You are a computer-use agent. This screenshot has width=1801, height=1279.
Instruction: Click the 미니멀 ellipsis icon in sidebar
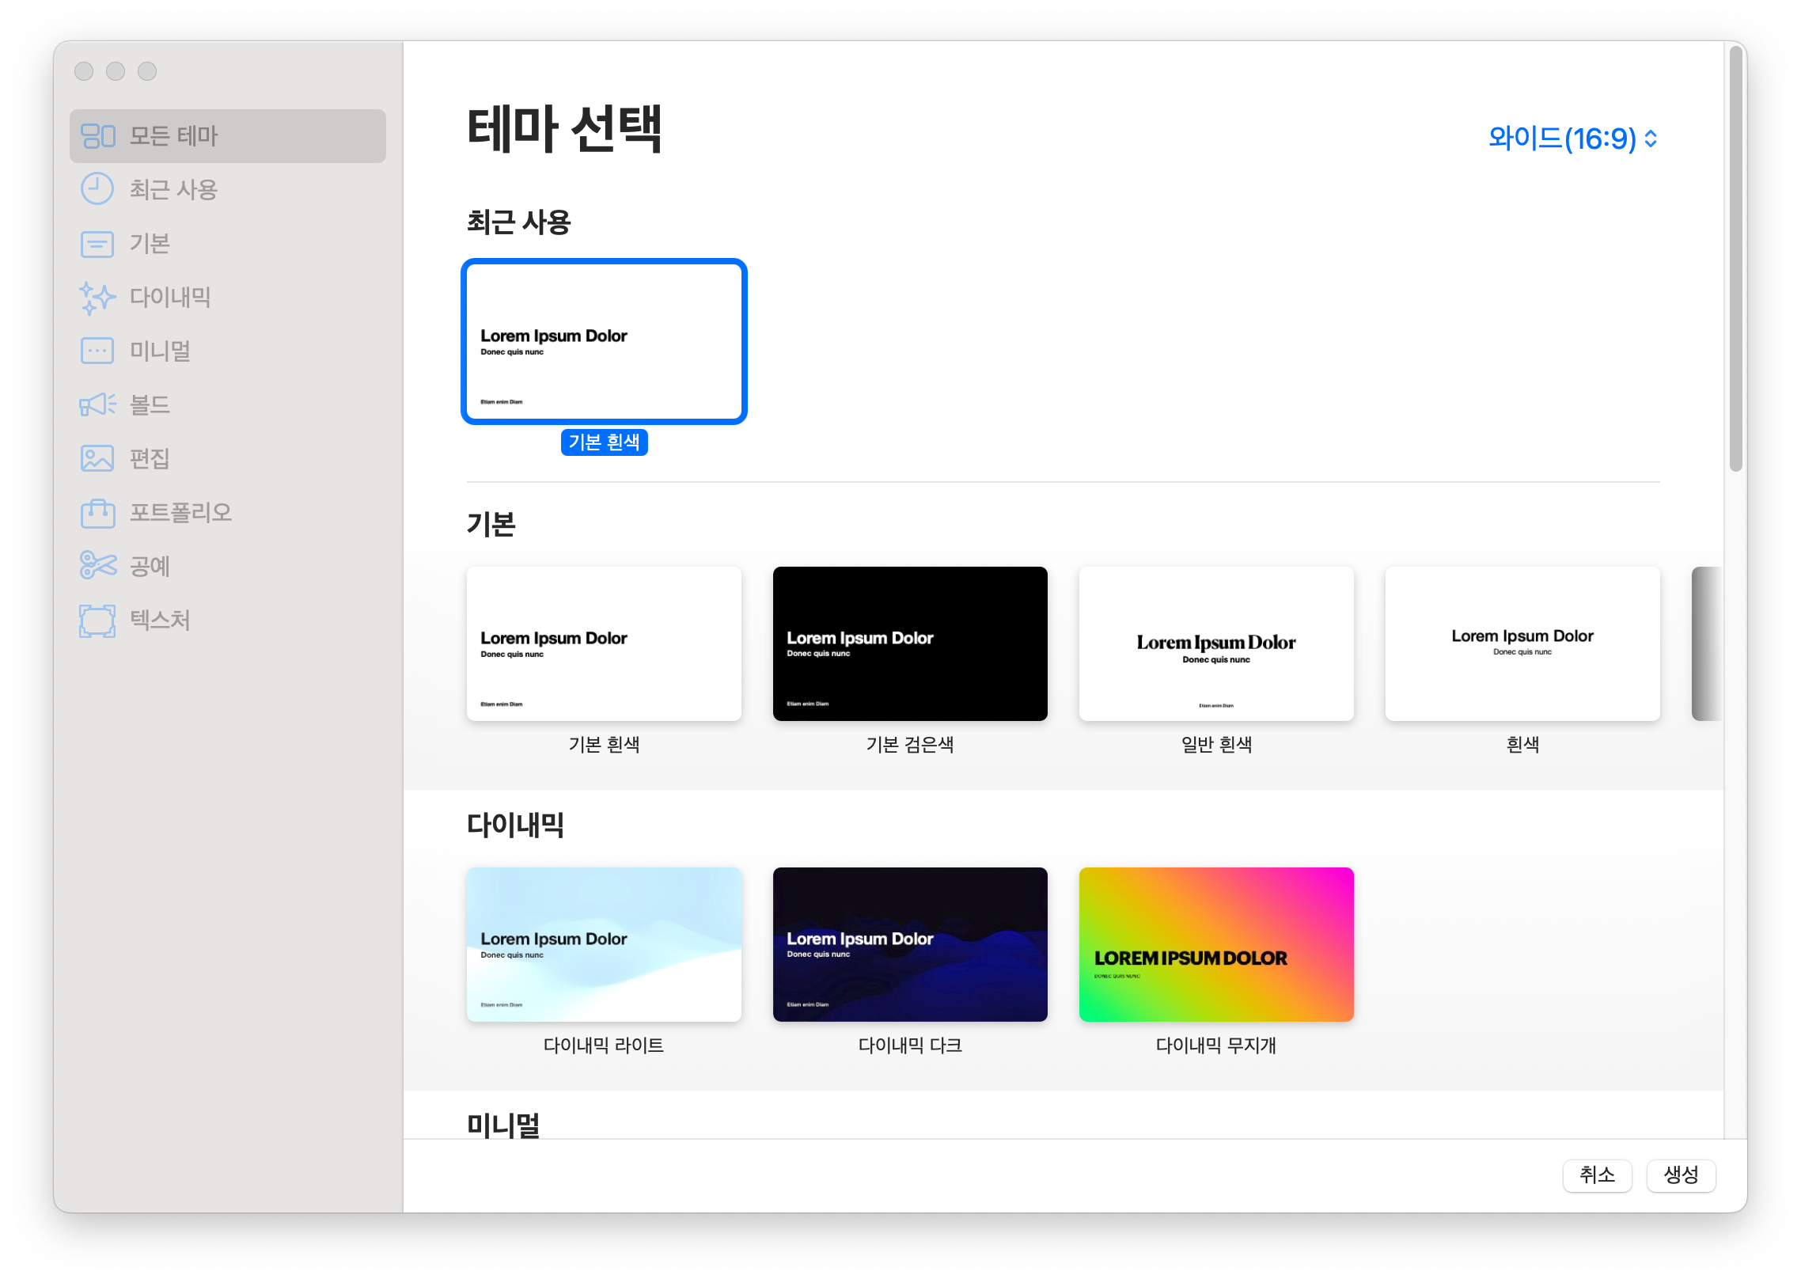[97, 351]
